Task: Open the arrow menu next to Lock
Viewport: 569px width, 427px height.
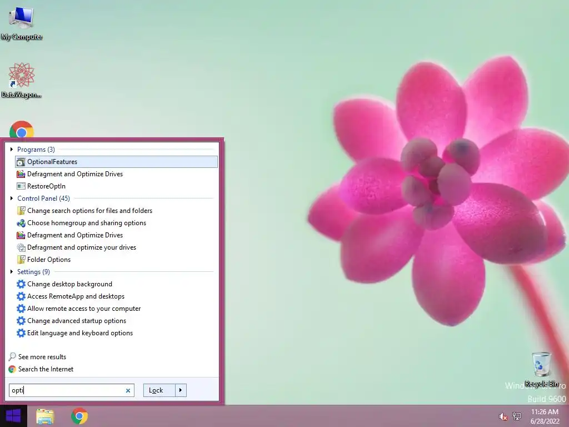Action: tap(181, 390)
